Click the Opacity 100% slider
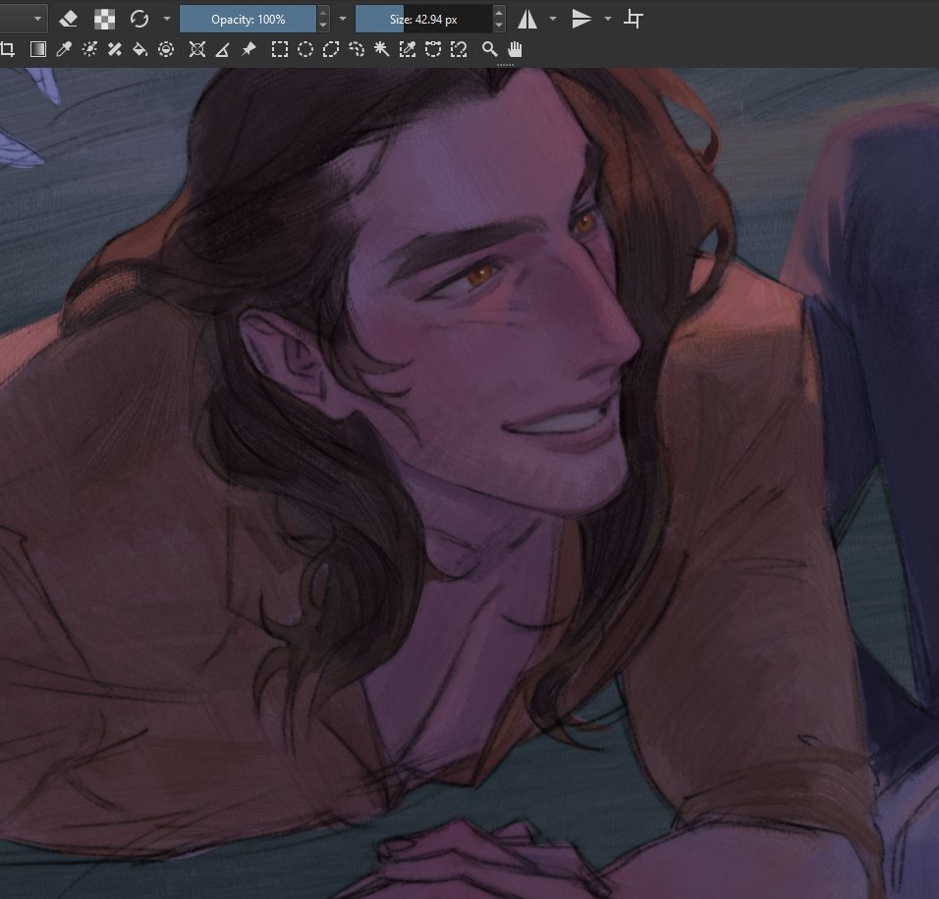Viewport: 939px width, 899px height. [x=248, y=20]
